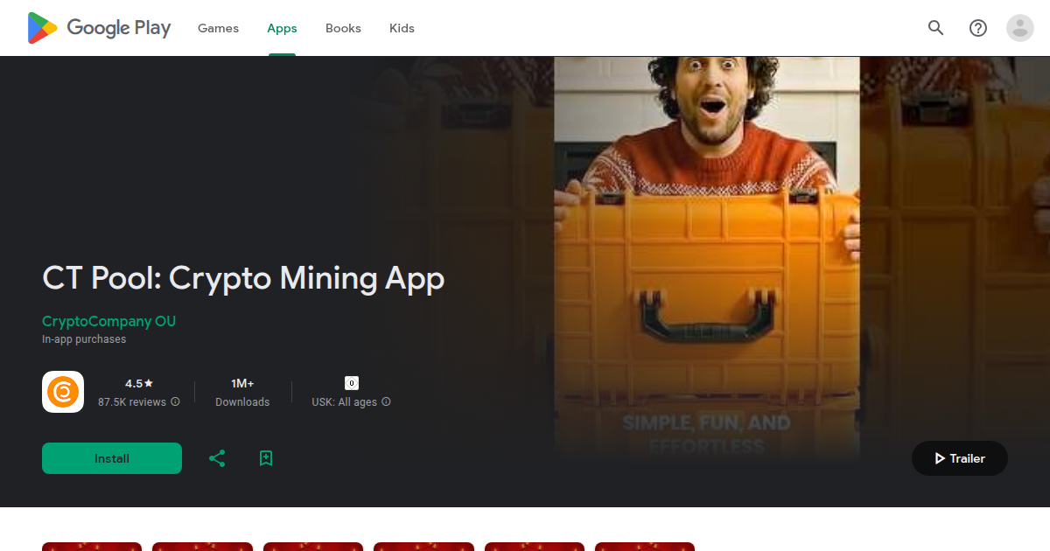Play the Trailer video

click(x=960, y=458)
